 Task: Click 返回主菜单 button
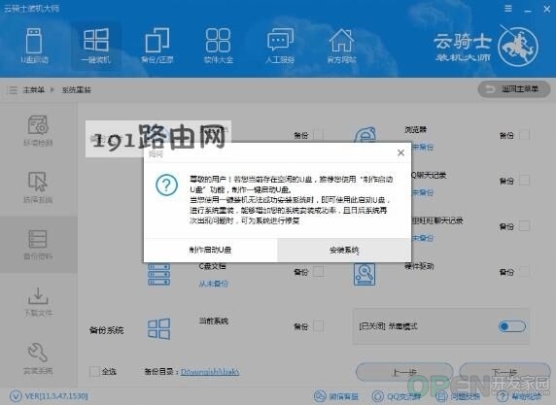click(514, 89)
